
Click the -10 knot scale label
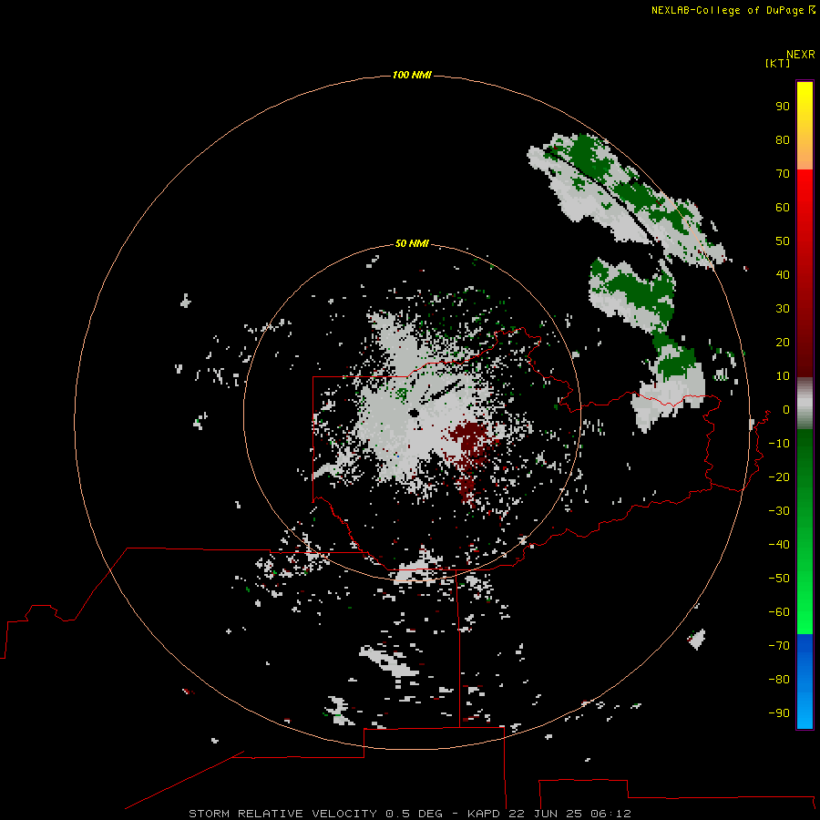779,444
